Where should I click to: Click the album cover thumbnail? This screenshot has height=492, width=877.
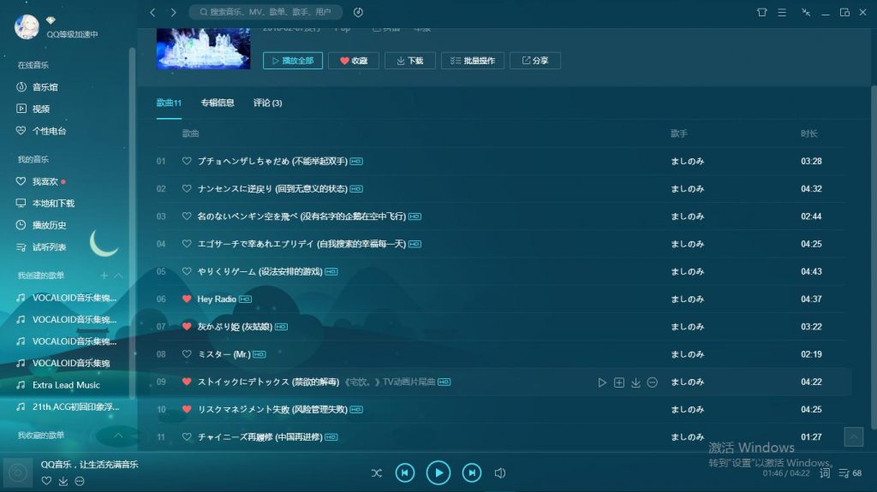203,49
